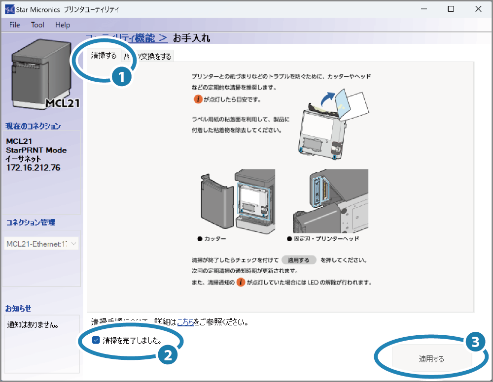Open the Tool menu
The height and width of the screenshot is (382, 493).
point(37,25)
